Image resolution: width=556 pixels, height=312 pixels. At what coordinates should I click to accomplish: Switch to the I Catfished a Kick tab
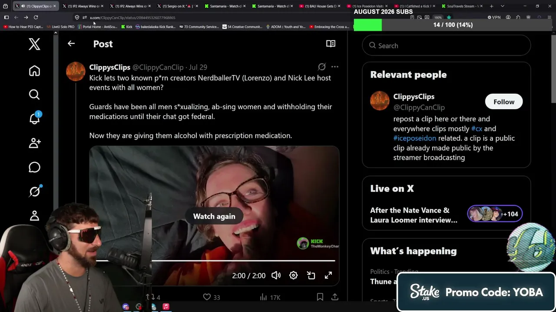click(x=414, y=6)
